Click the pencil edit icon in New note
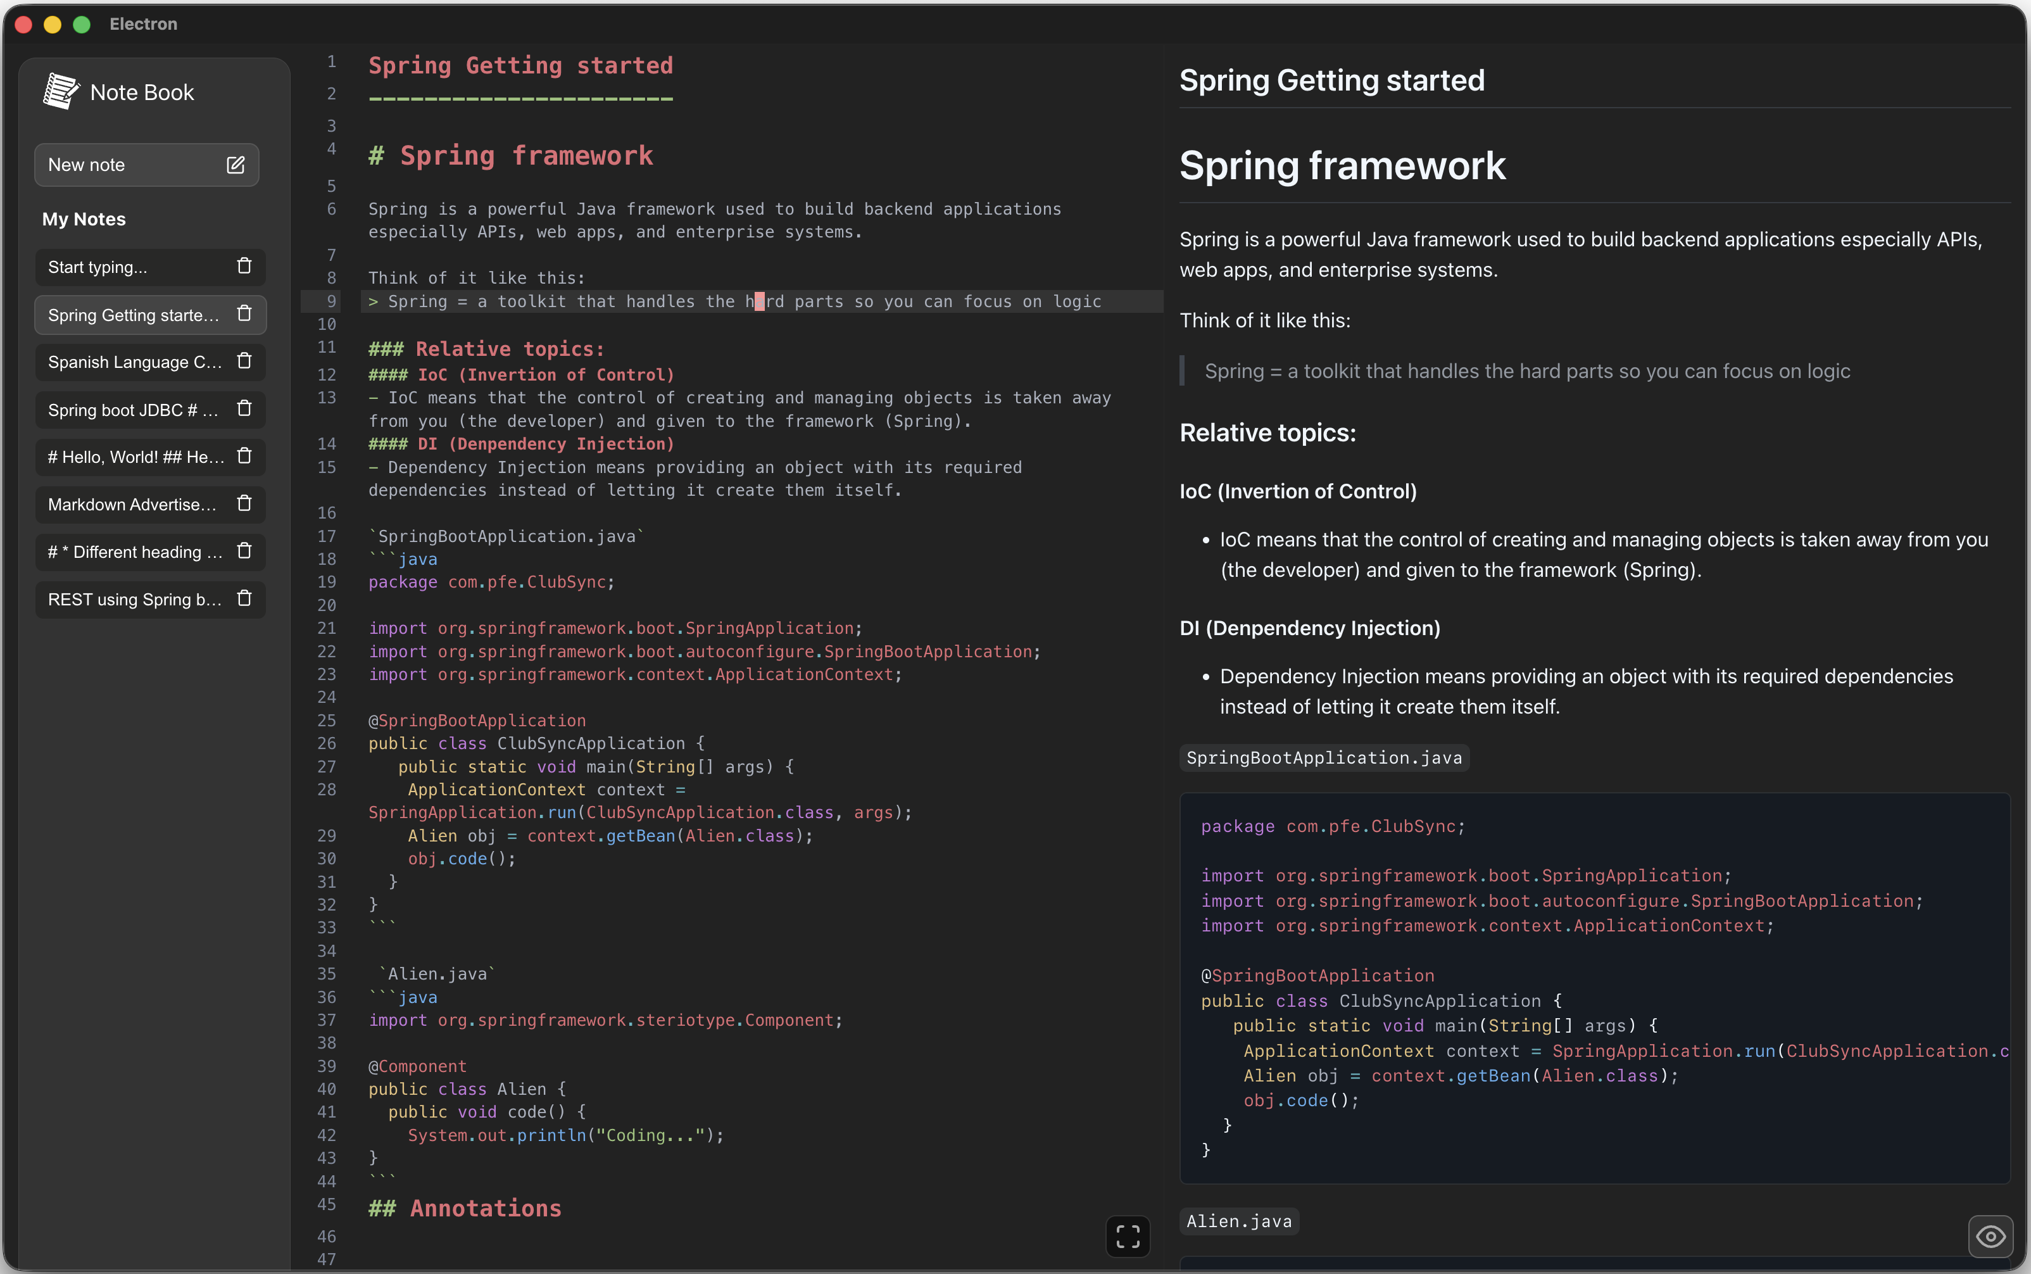The height and width of the screenshot is (1274, 2031). pyautogui.click(x=236, y=164)
